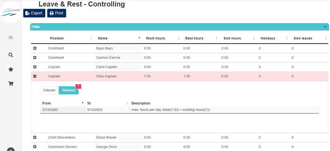Viewport: 330px width, 151px height.
Task: Expand the Elena Stewie row
Action: (x=35, y=137)
